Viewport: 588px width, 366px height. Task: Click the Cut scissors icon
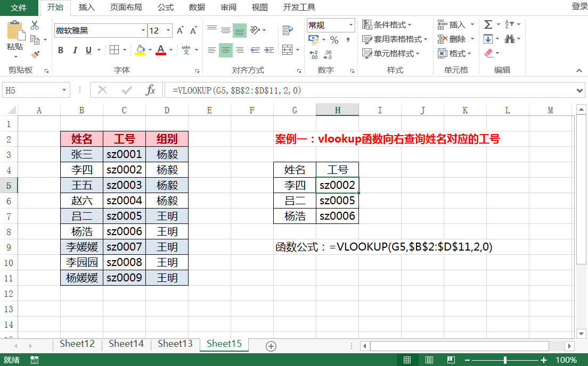click(x=35, y=25)
